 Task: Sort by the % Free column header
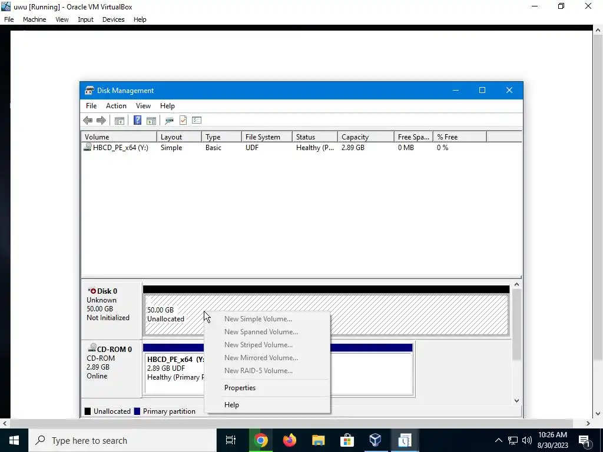coord(460,137)
